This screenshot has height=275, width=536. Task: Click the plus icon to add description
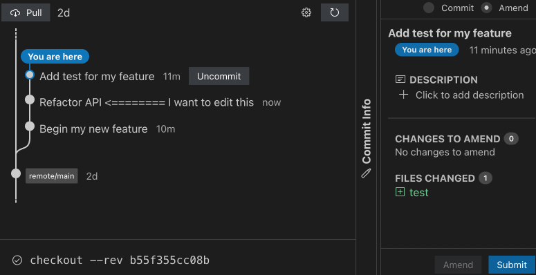point(404,95)
